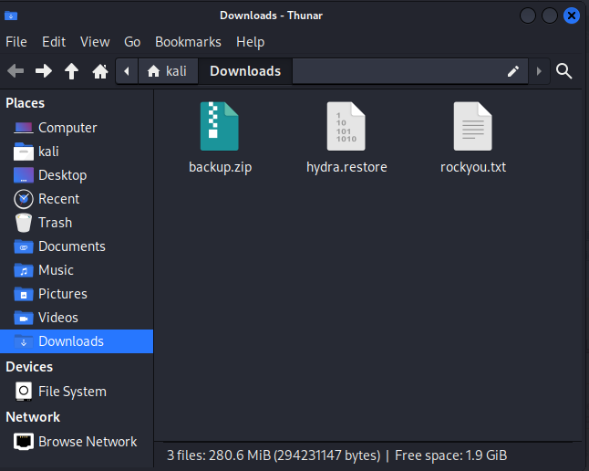Open the Recent label in sidebar
This screenshot has height=471, width=589.
point(59,199)
